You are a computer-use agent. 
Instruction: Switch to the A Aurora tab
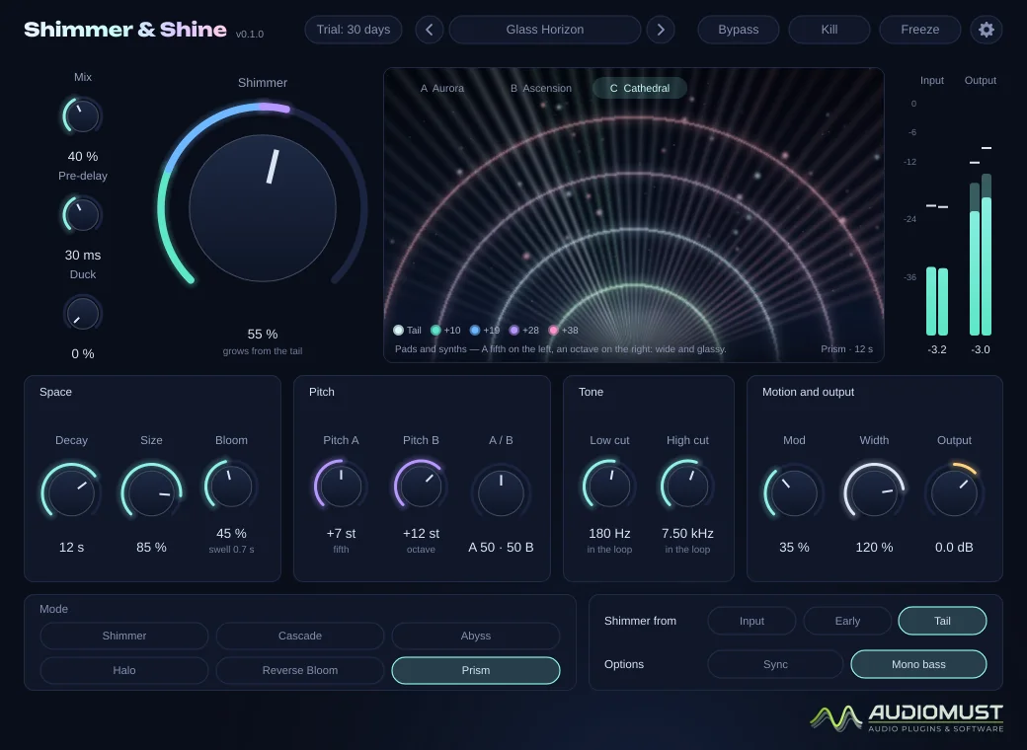tap(442, 89)
